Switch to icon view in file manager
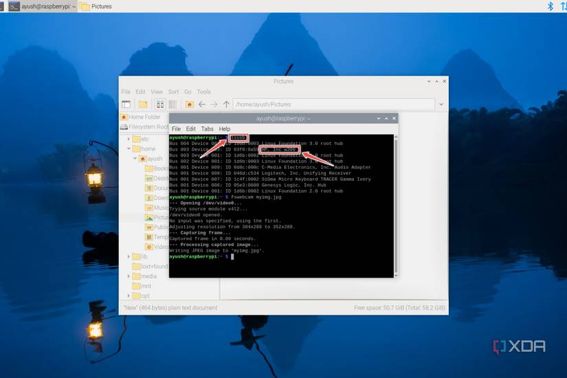 pos(160,104)
